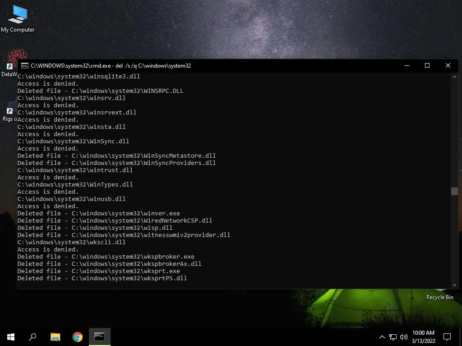Image resolution: width=462 pixels, height=346 pixels.
Task: Click the wkspbrokerAx.dll deleted line
Action: coord(109,264)
